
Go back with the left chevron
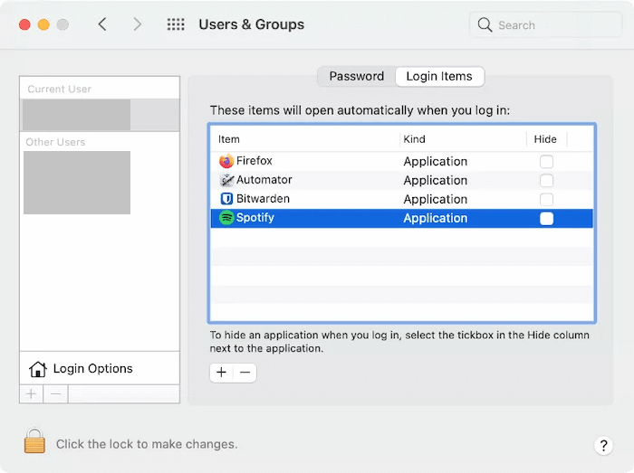coord(102,24)
